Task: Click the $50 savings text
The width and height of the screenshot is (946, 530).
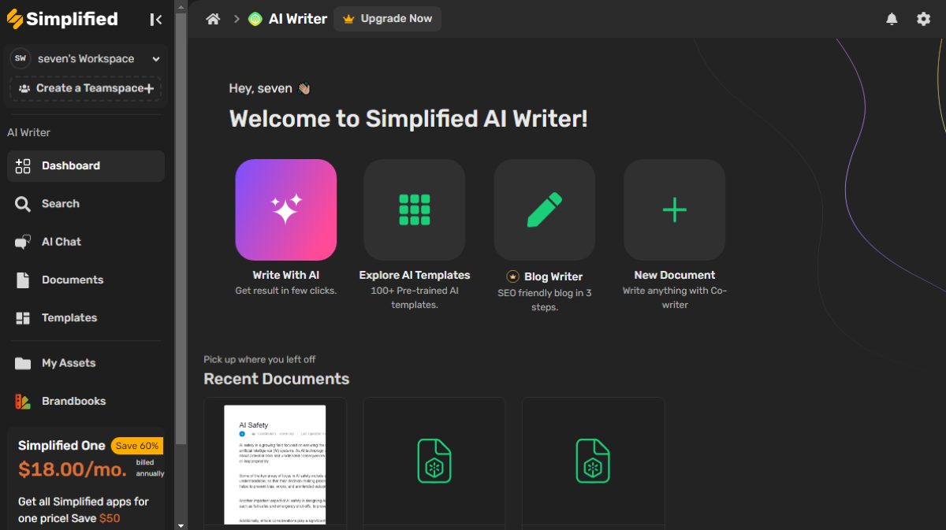Action: [110, 519]
